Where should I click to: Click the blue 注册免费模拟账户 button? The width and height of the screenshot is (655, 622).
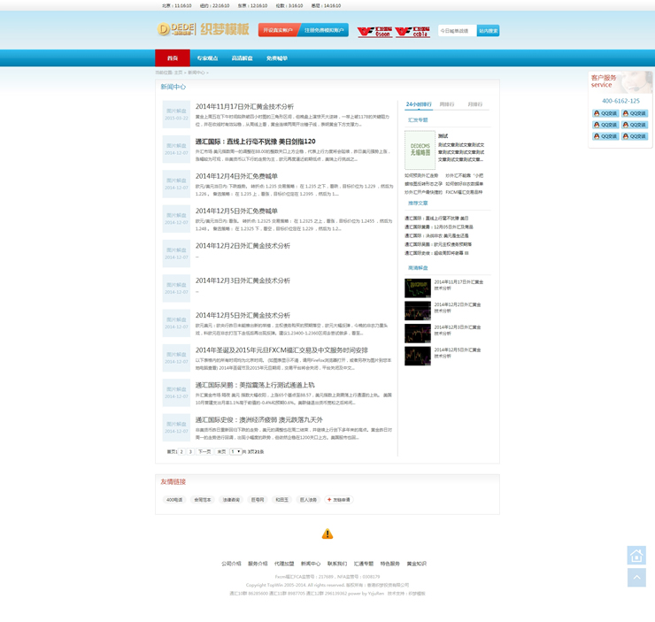pos(324,30)
